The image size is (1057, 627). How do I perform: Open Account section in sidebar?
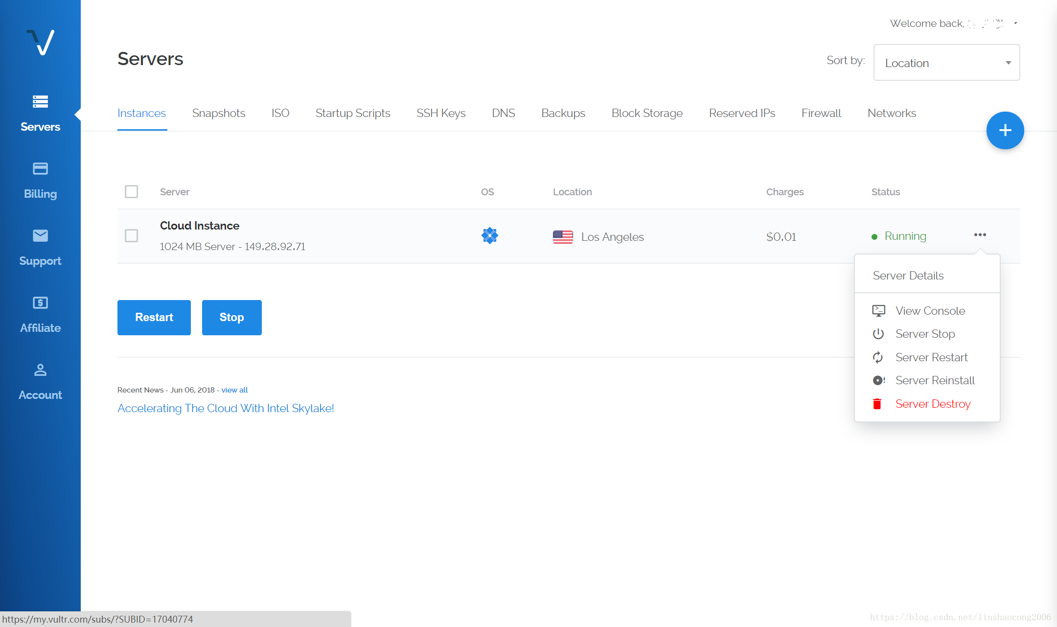coord(40,382)
